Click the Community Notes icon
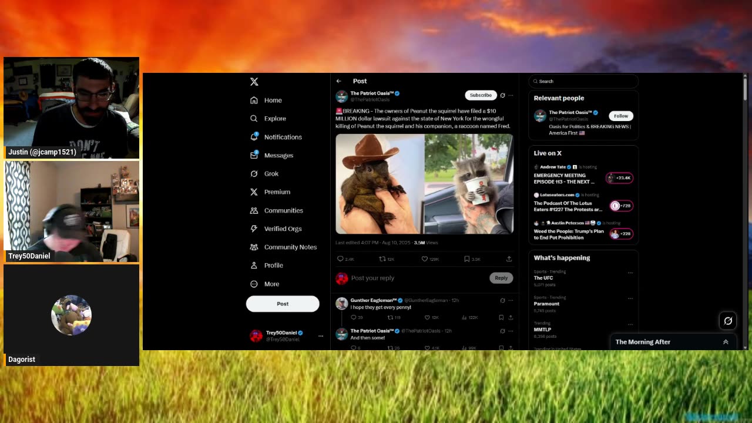 click(x=254, y=247)
